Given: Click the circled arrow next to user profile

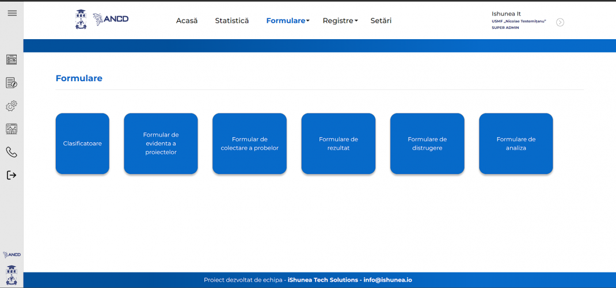Looking at the screenshot, I should tap(560, 22).
